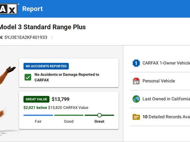
Task: Click 'No Accidents or Damage Reported to CARFAX' text
Action: coord(67,77)
